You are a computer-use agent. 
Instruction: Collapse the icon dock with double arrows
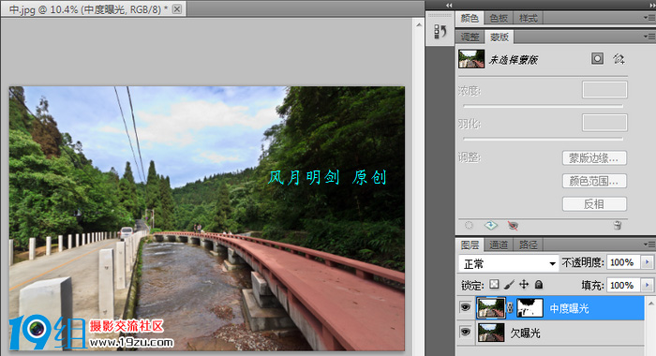449,5
